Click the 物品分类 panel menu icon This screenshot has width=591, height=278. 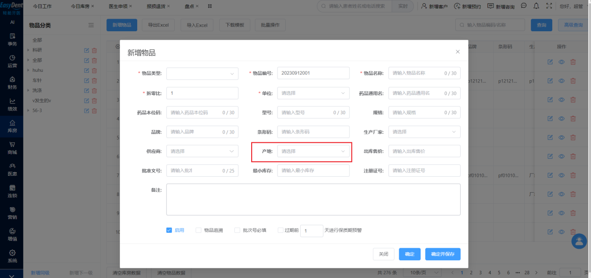pyautogui.click(x=91, y=25)
